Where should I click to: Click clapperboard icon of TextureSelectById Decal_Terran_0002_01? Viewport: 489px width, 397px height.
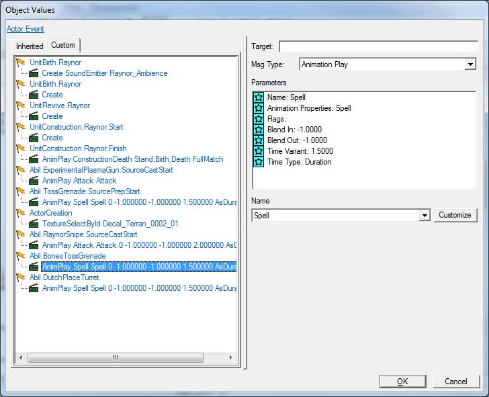click(x=34, y=224)
